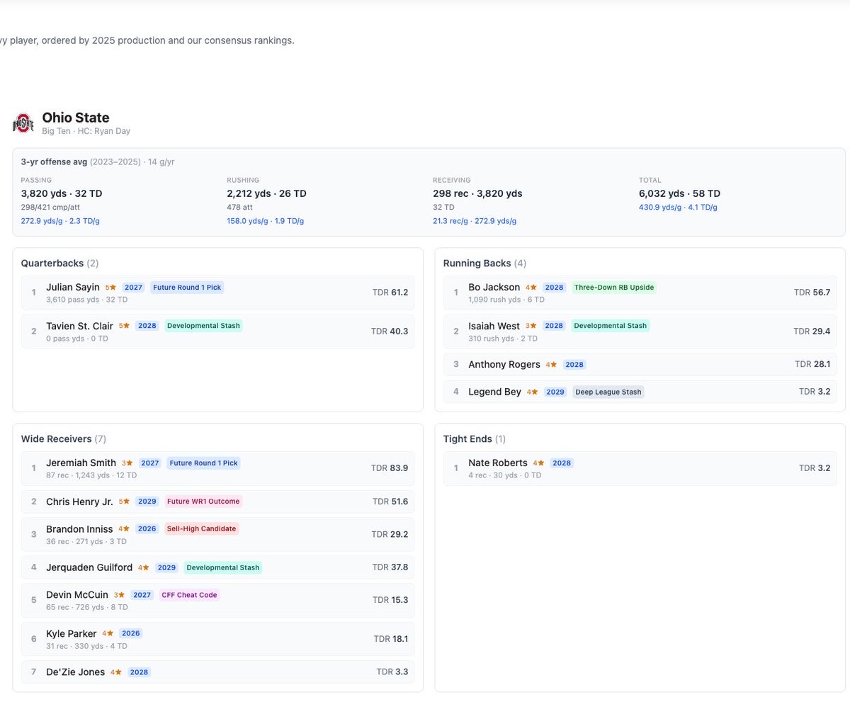Click the Quarterbacks section heading
Image resolution: width=850 pixels, height=702 pixels.
point(60,264)
